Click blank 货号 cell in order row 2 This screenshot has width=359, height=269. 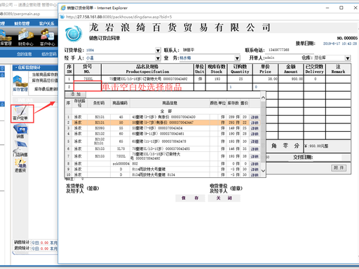point(88,87)
